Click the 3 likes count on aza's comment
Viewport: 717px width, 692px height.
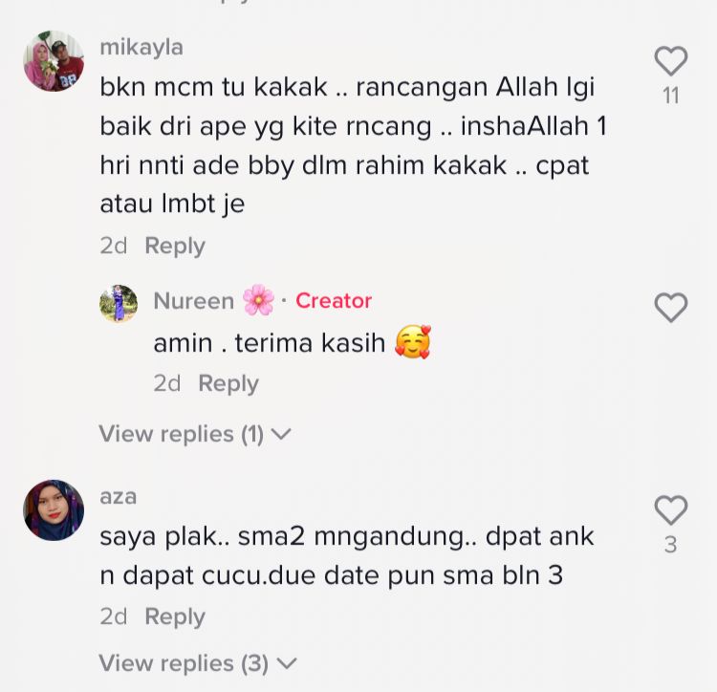671,545
